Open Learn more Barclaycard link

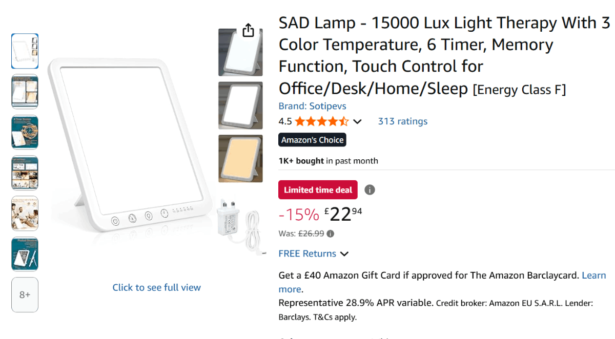pos(593,276)
